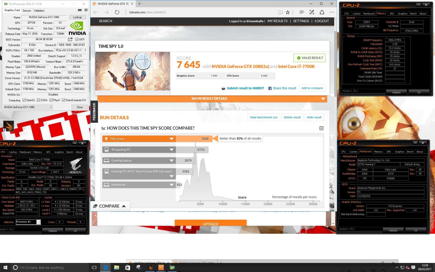
Task: Expand This score dropdown row
Action: click(x=171, y=139)
